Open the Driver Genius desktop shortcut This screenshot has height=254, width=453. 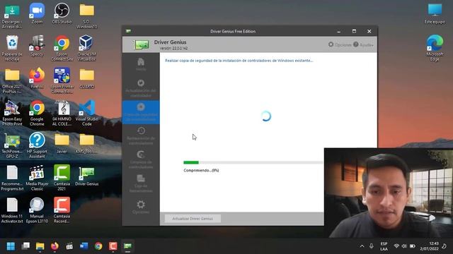pyautogui.click(x=86, y=176)
